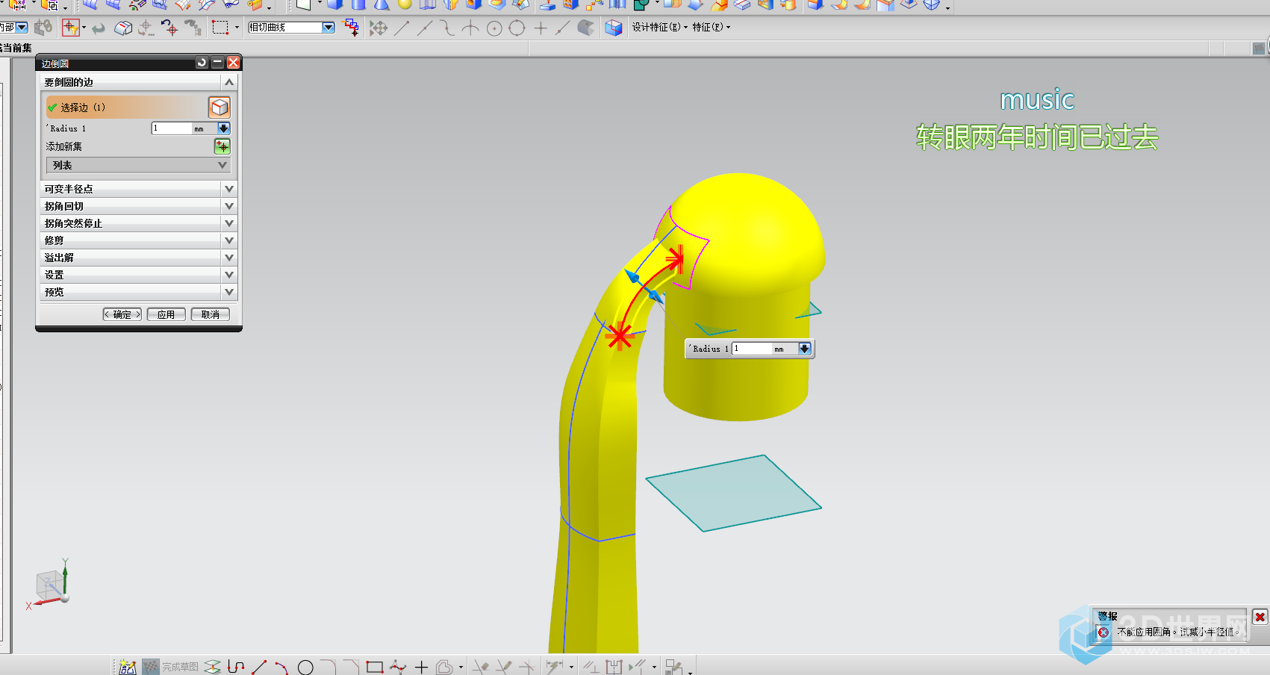
Task: Click the XYZ view triad cube
Action: [51, 585]
